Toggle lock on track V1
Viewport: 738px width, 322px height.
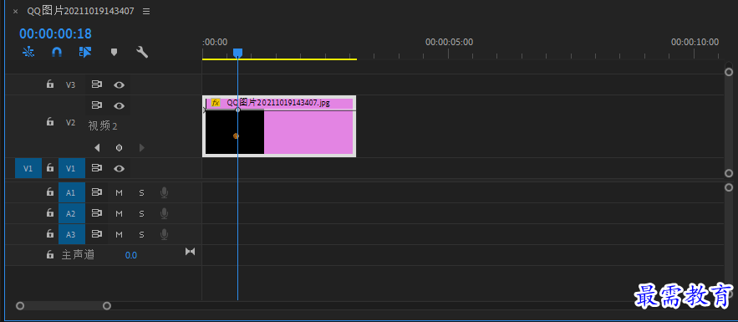[49, 168]
